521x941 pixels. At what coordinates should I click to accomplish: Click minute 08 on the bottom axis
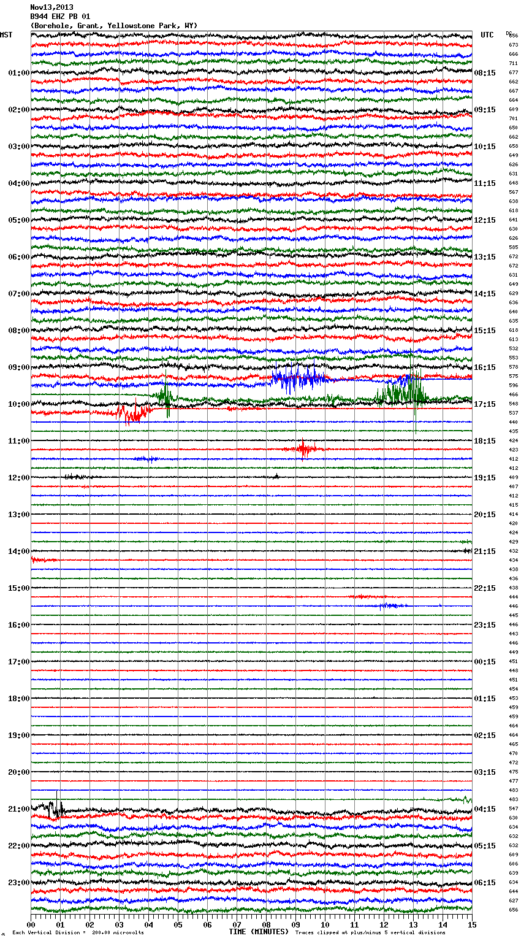[266, 924]
